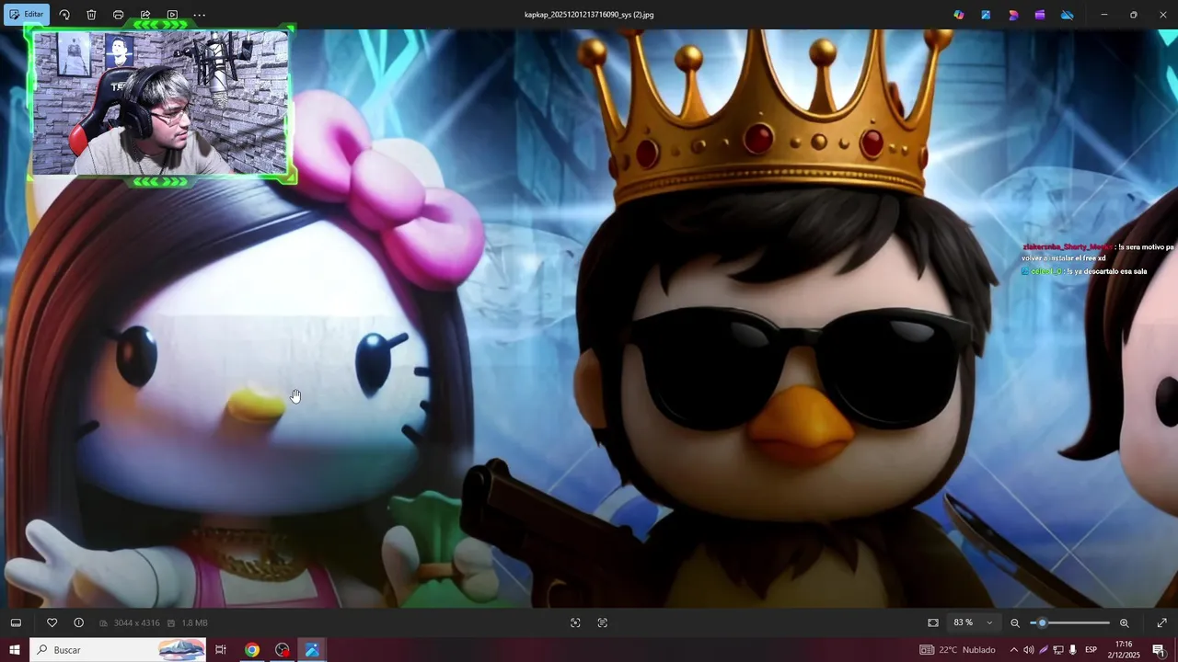
Task: Rotate the image with rotate icon
Action: 64,15
